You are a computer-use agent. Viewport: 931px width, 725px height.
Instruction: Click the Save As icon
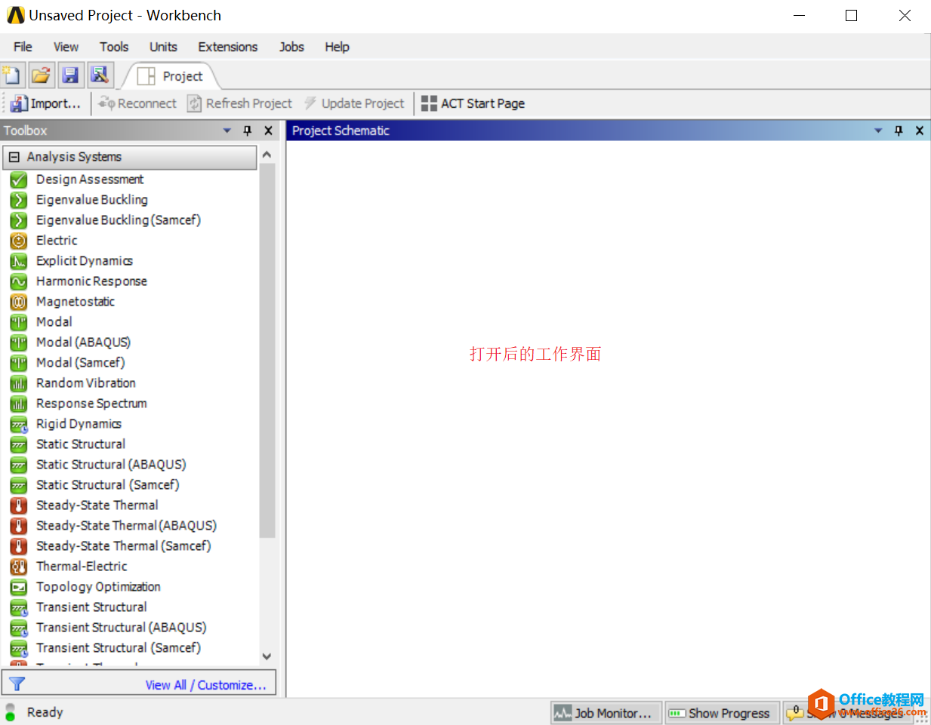click(x=100, y=75)
